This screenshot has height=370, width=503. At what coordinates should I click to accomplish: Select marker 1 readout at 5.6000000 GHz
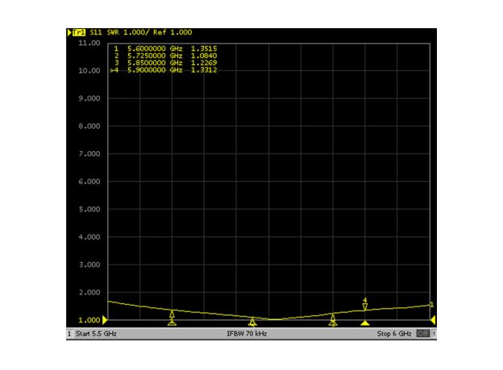coord(165,48)
